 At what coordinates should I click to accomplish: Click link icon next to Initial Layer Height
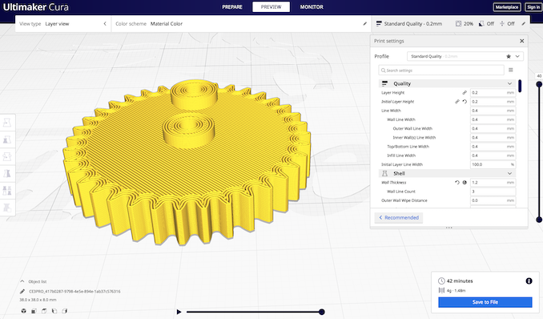pyautogui.click(x=457, y=102)
